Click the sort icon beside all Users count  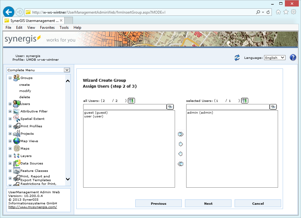pos(131,101)
